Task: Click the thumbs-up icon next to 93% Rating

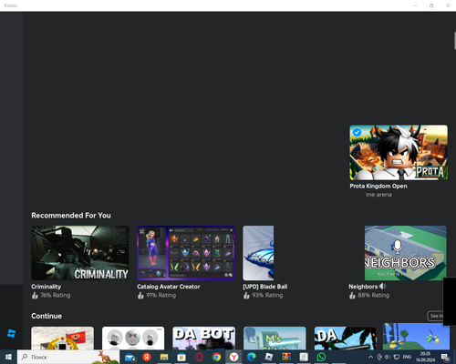Action: [x=246, y=295]
